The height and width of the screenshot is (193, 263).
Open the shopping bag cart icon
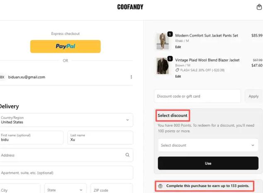tap(259, 7)
